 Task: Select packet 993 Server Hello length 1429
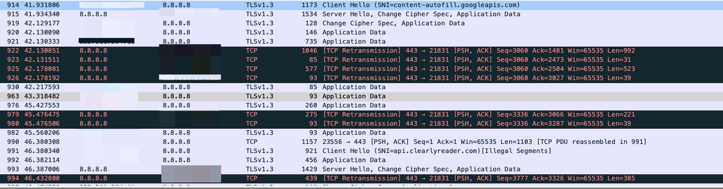click(361, 169)
